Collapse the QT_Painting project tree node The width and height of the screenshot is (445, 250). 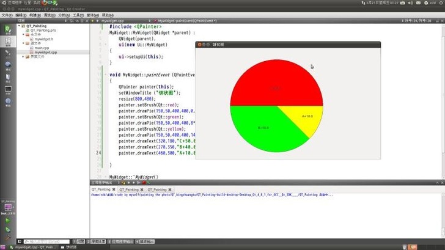click(20, 26)
